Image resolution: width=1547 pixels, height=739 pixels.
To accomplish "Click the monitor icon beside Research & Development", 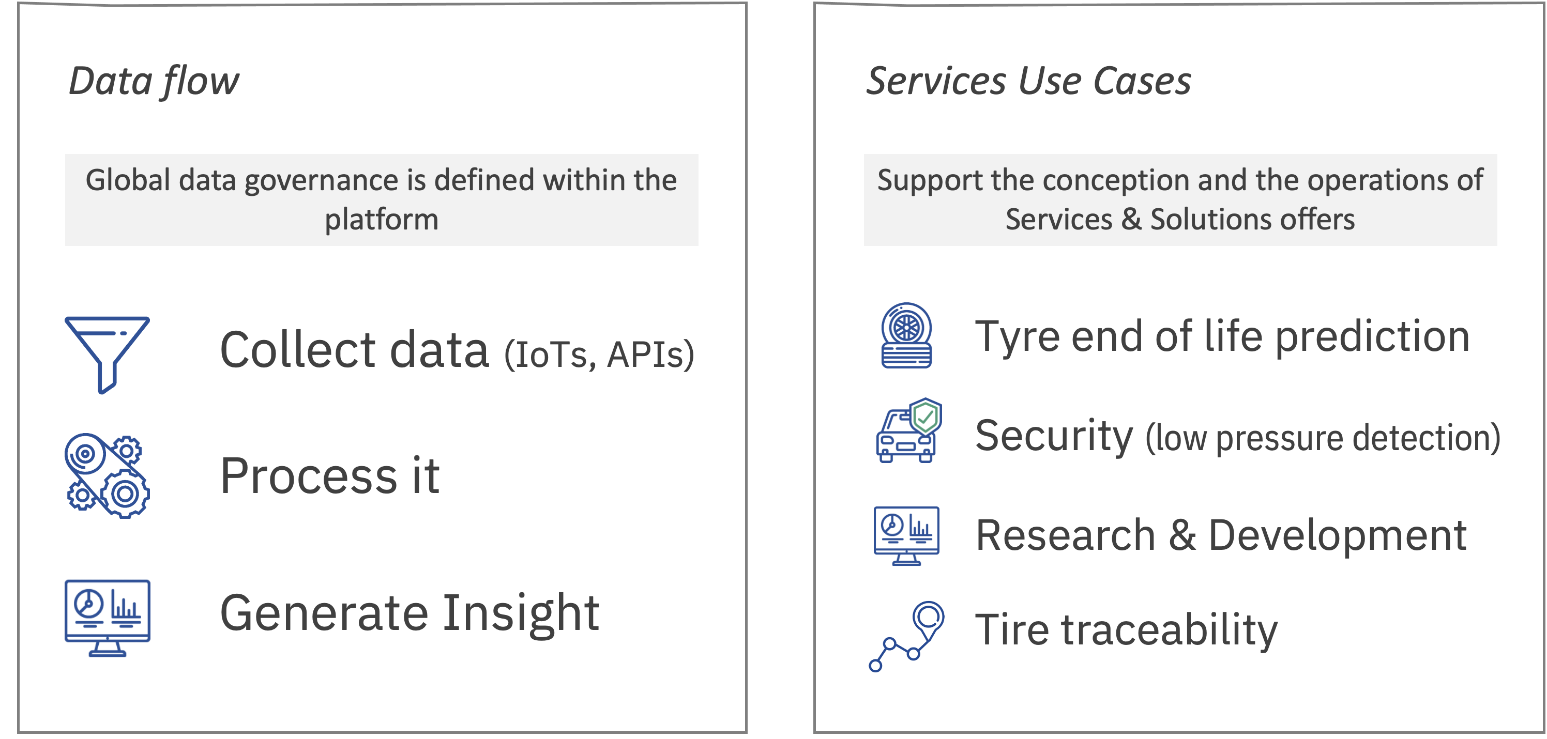I will (906, 535).
